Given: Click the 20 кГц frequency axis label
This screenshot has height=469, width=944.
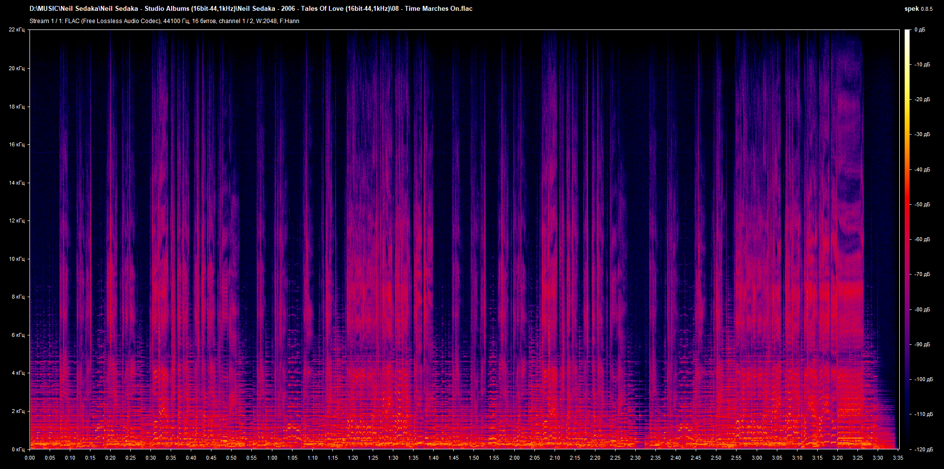Looking at the screenshot, I should [17, 68].
